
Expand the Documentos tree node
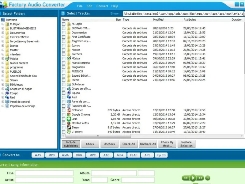[3, 33]
